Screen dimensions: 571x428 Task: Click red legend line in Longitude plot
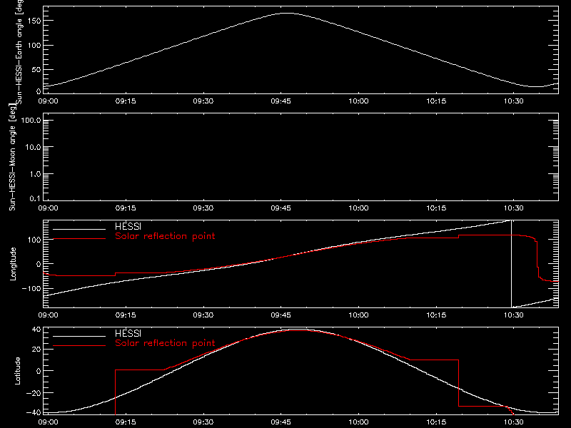click(79, 239)
